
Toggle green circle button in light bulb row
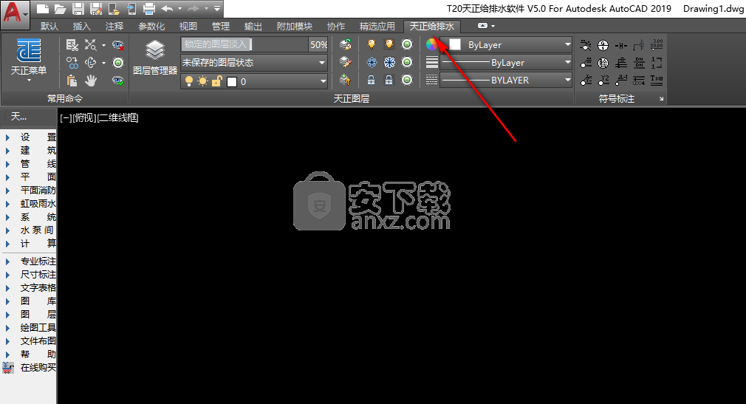tap(407, 45)
